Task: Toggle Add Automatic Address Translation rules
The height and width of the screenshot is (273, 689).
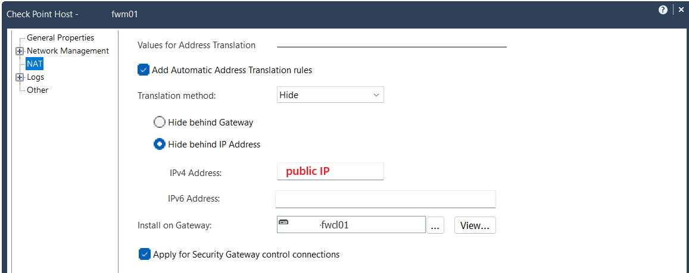Action: [x=144, y=70]
